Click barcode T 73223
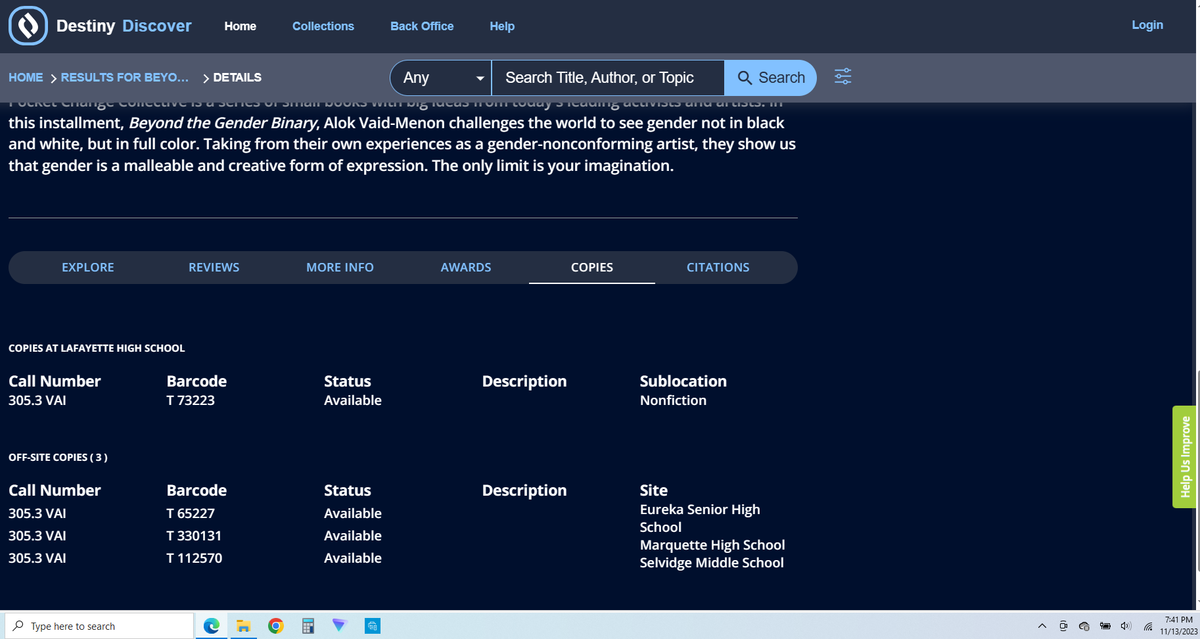This screenshot has width=1200, height=639. [x=191, y=400]
